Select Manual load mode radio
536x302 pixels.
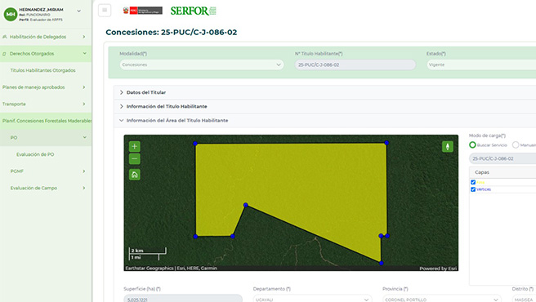516,144
